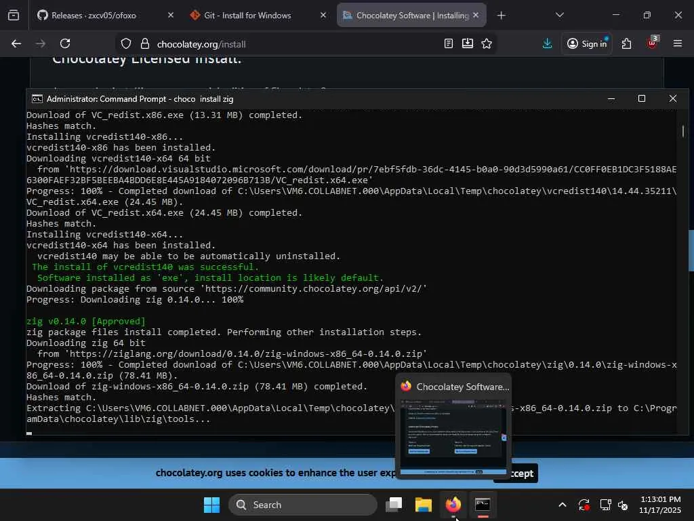Go forward one page

pyautogui.click(x=40, y=43)
